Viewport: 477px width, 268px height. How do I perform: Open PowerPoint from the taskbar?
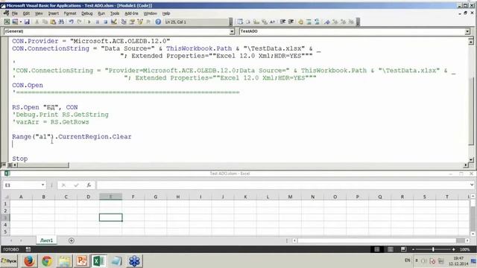coord(81,261)
